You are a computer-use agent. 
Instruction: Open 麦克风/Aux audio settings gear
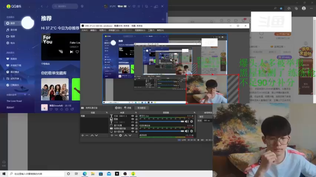coord(192,122)
